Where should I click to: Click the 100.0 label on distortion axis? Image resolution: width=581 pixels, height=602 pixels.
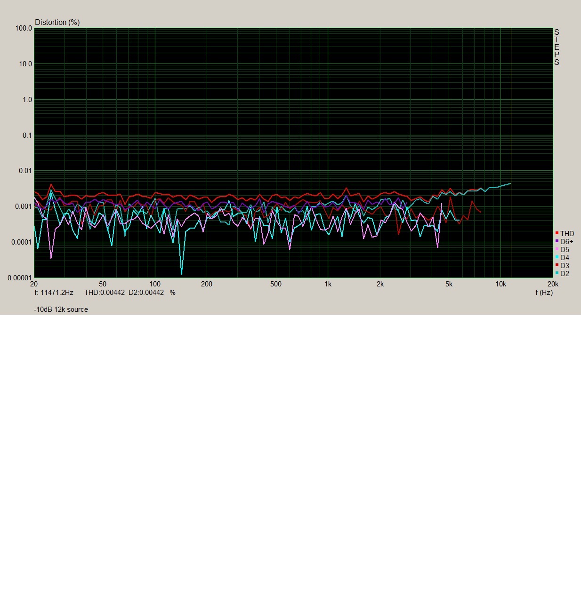pyautogui.click(x=24, y=28)
